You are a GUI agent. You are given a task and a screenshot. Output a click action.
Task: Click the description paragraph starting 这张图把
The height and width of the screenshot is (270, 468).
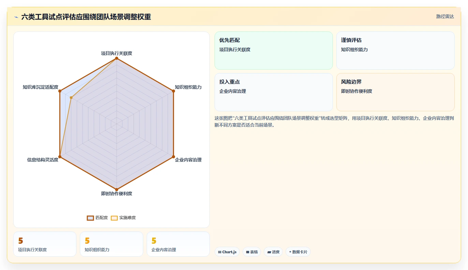coord(334,122)
